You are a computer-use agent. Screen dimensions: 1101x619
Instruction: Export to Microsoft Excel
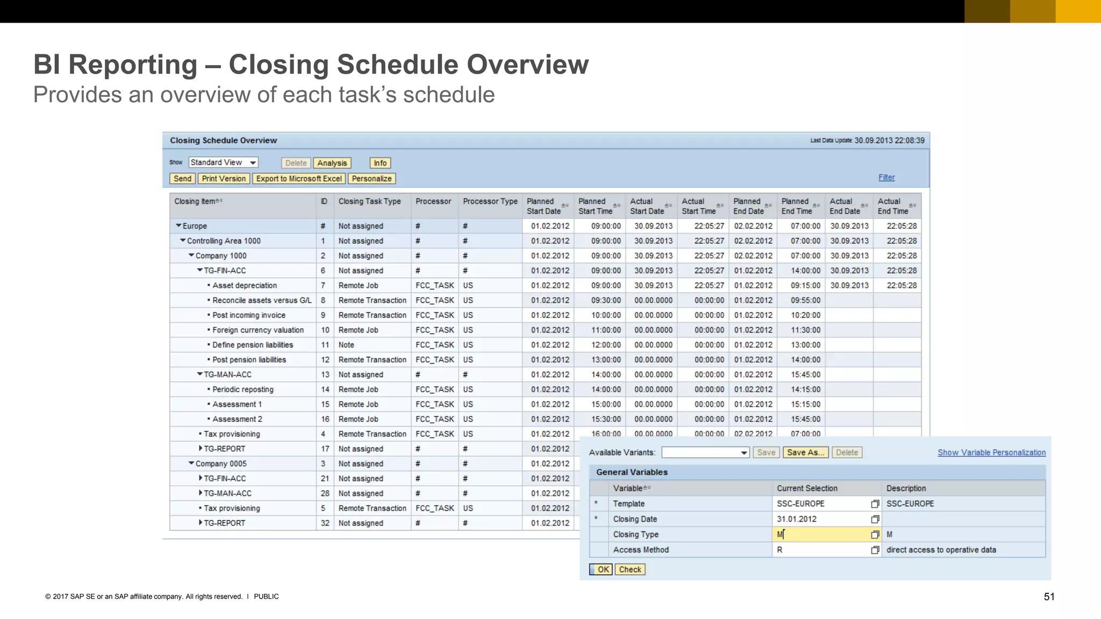(x=299, y=178)
